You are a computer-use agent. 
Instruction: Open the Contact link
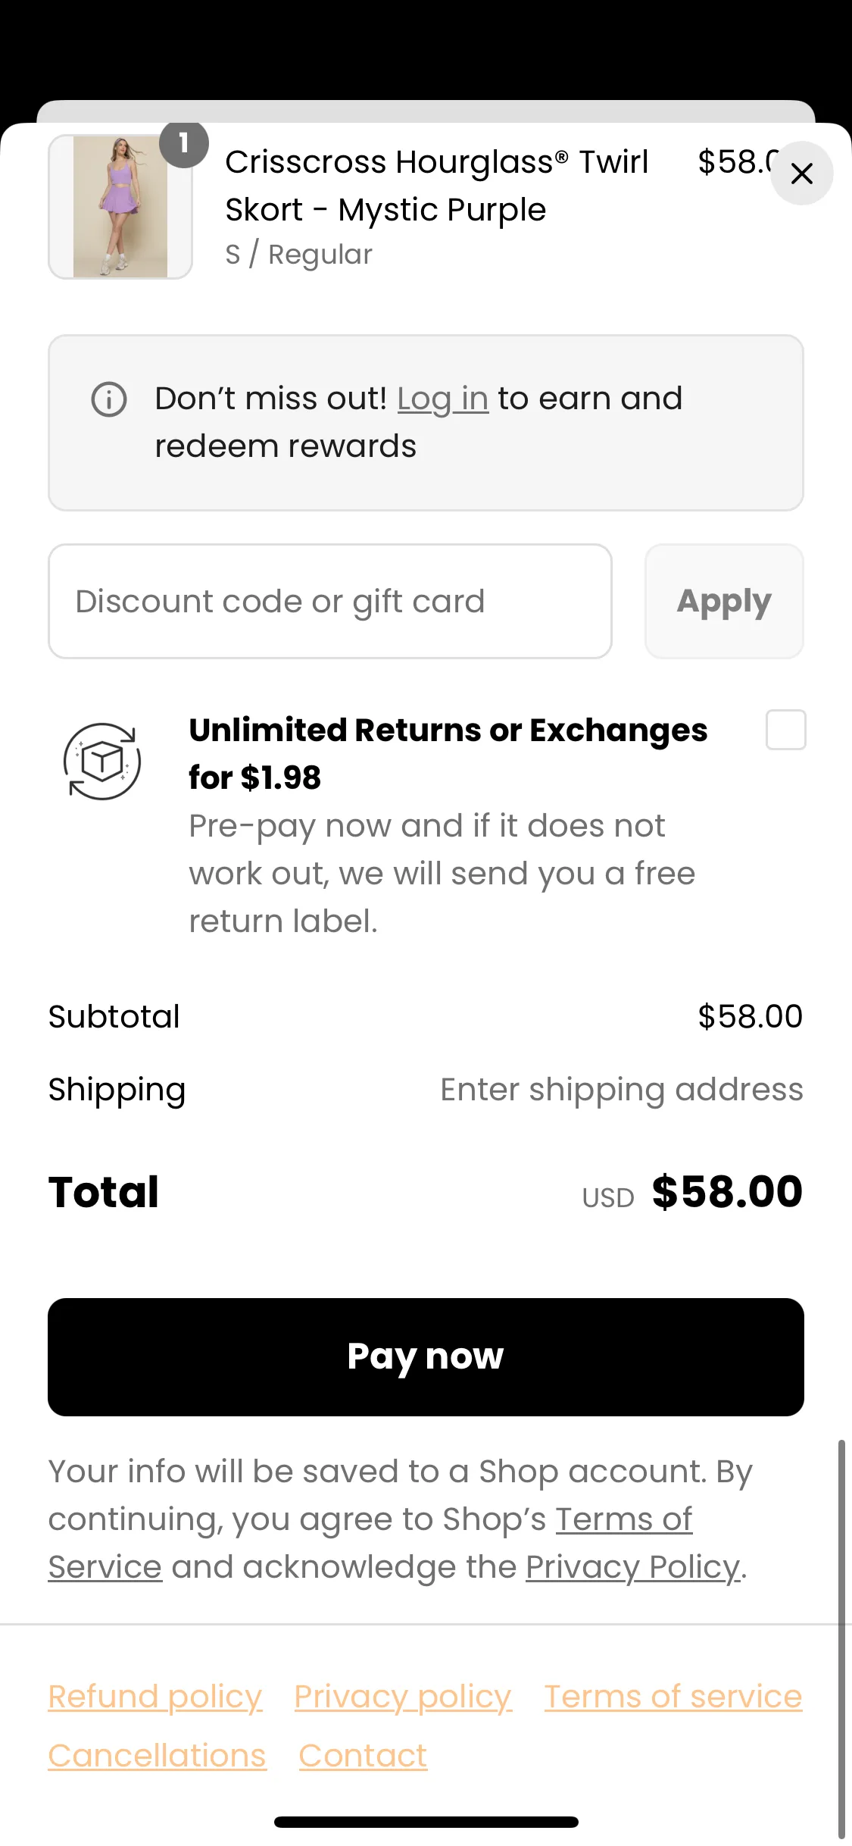coord(363,1756)
